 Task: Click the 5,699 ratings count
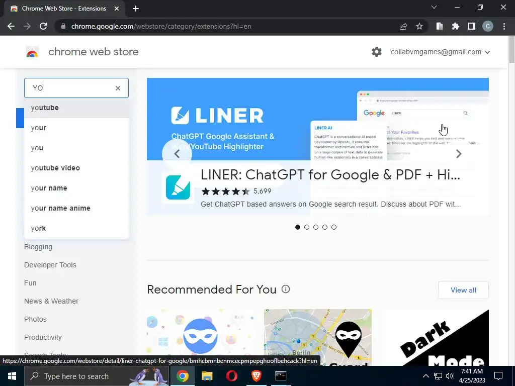(x=262, y=191)
